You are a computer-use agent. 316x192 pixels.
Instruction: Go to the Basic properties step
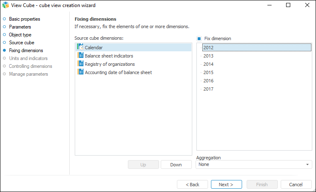pos(24,19)
